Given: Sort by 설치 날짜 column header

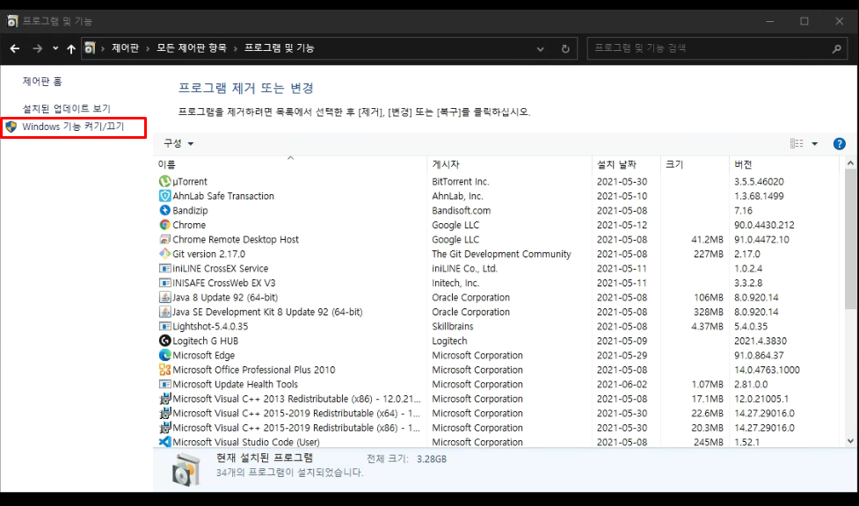Looking at the screenshot, I should coord(626,164).
